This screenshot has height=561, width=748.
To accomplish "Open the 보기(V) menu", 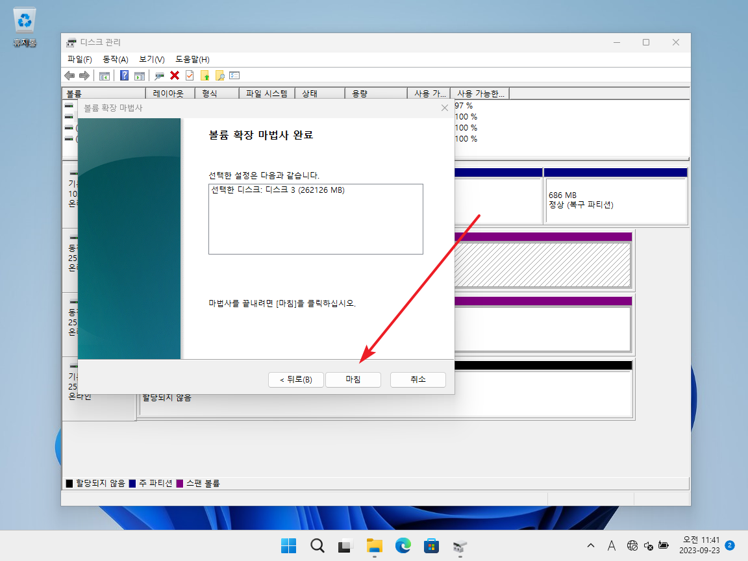I will (x=152, y=59).
